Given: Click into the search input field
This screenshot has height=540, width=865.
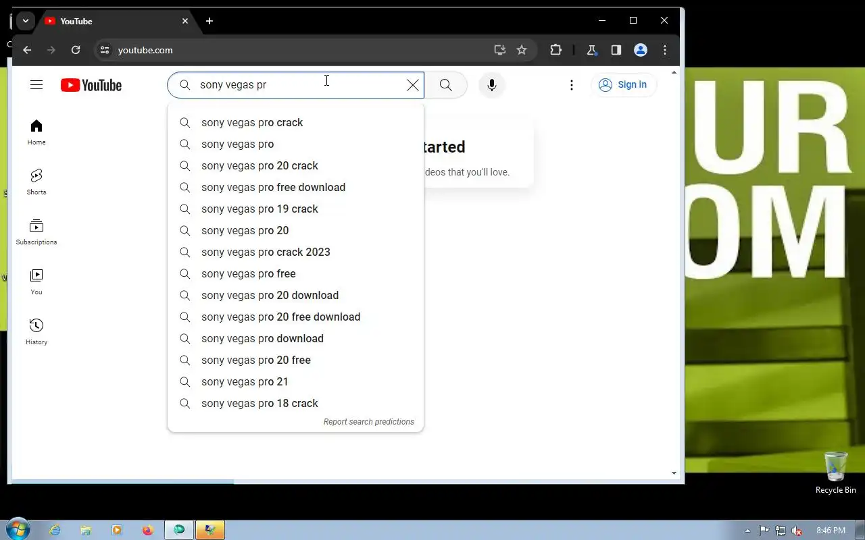Looking at the screenshot, I should coord(297,85).
